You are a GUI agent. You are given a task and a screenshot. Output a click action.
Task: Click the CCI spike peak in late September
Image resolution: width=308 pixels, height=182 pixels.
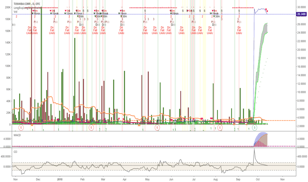(x=254, y=150)
